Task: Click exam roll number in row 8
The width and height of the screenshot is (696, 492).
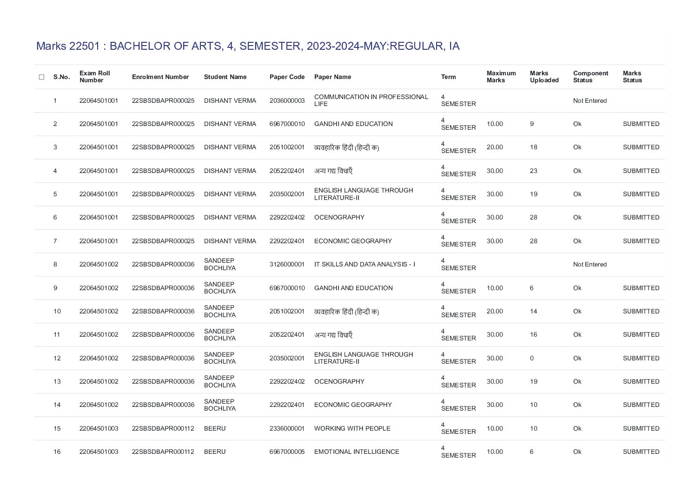Action: click(x=99, y=264)
